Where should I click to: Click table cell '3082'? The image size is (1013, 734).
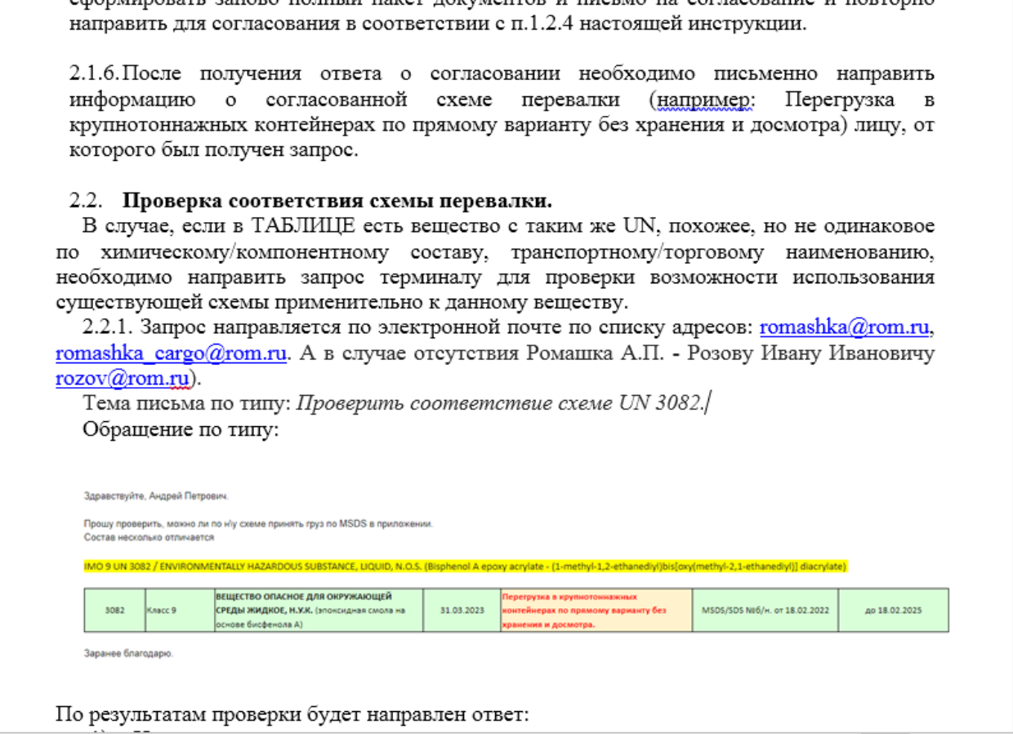[114, 610]
